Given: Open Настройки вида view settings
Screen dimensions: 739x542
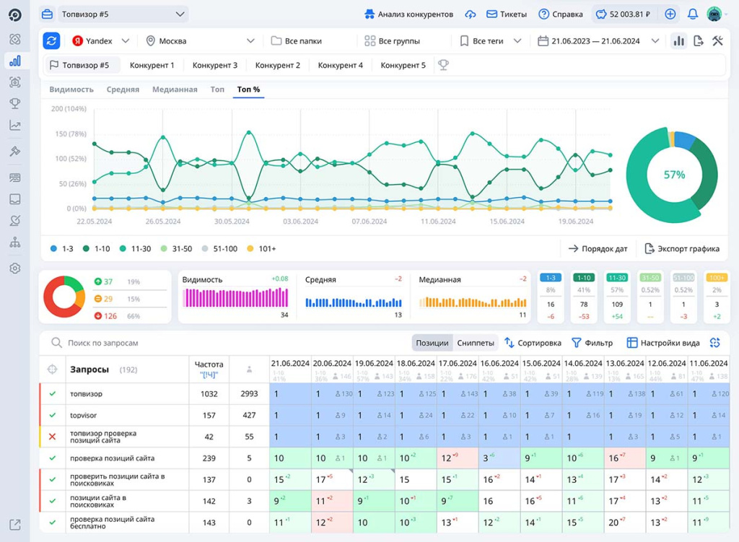Looking at the screenshot, I should 663,343.
